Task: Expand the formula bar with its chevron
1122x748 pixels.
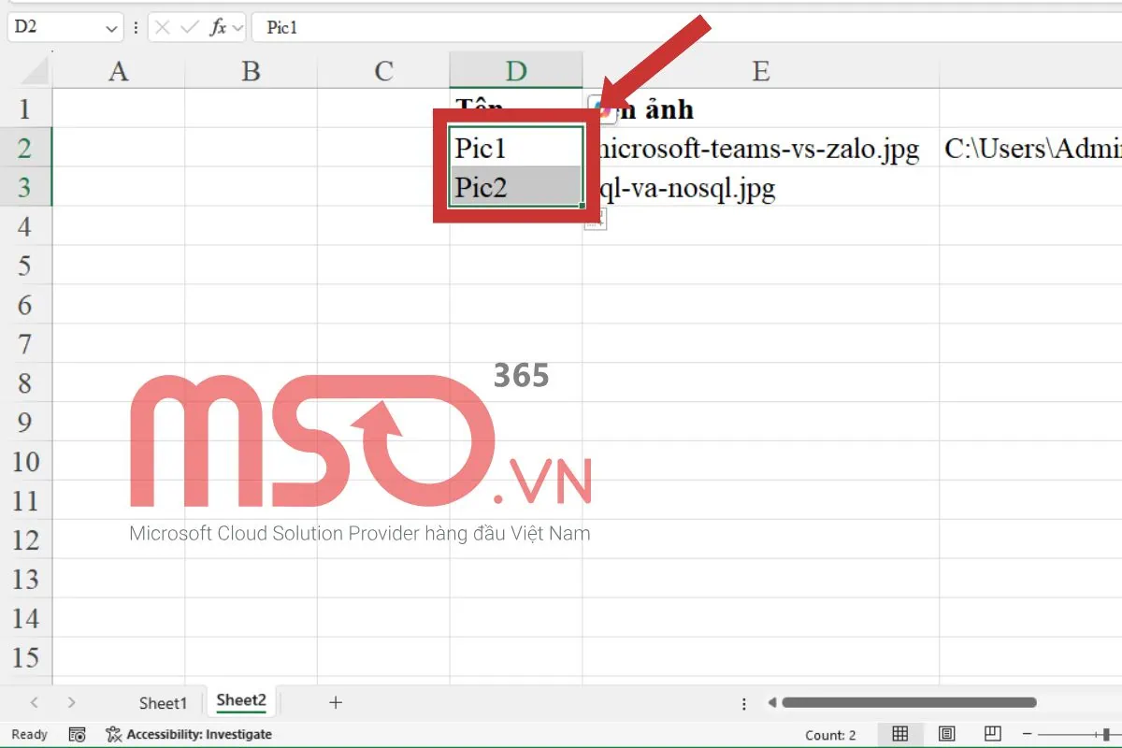Action: pyautogui.click(x=239, y=27)
